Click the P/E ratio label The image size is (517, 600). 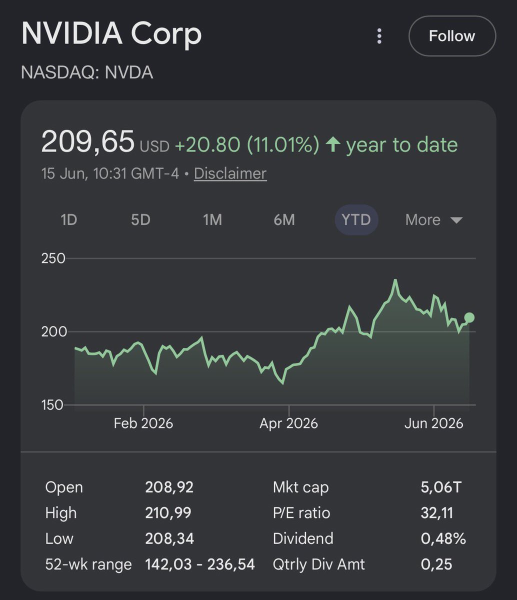click(x=301, y=513)
